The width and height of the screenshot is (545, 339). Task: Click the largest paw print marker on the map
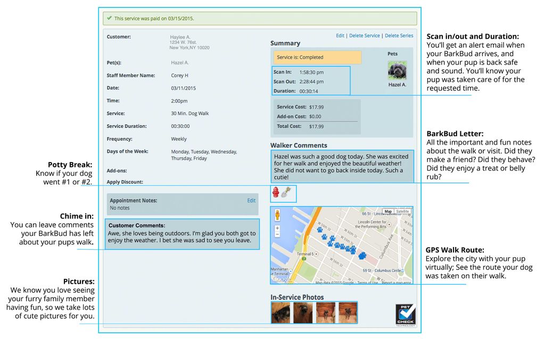362,256
